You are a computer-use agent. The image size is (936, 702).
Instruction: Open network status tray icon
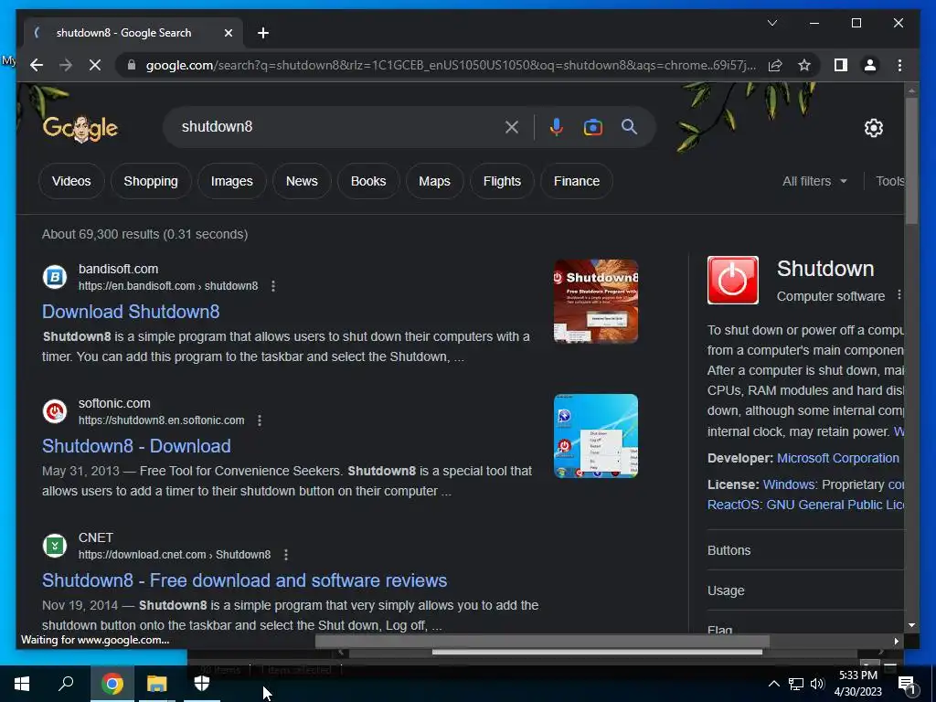pyautogui.click(x=796, y=684)
